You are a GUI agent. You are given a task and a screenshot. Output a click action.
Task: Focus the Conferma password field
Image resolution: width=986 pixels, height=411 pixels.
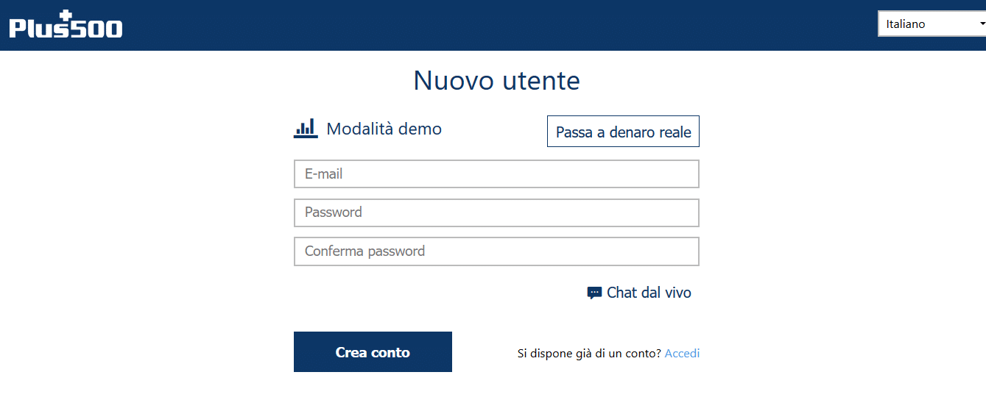point(496,251)
